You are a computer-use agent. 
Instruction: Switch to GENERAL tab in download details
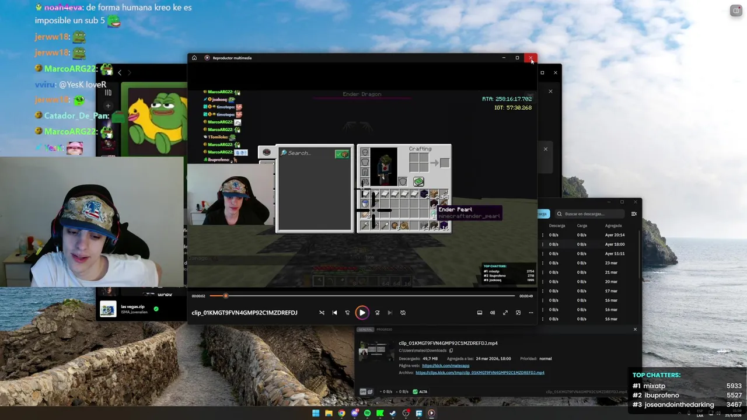click(365, 330)
